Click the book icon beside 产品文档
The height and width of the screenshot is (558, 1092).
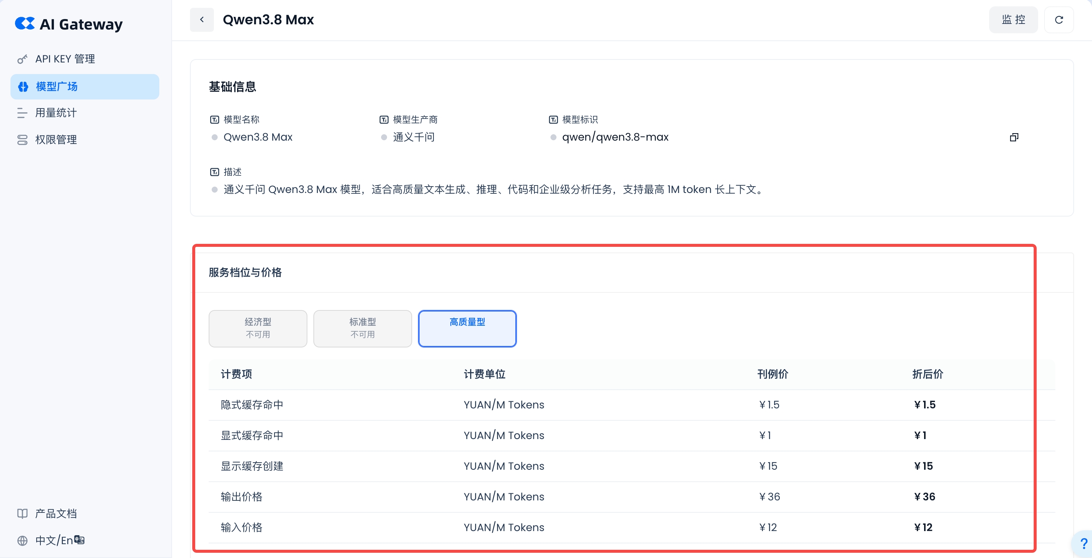tap(22, 513)
